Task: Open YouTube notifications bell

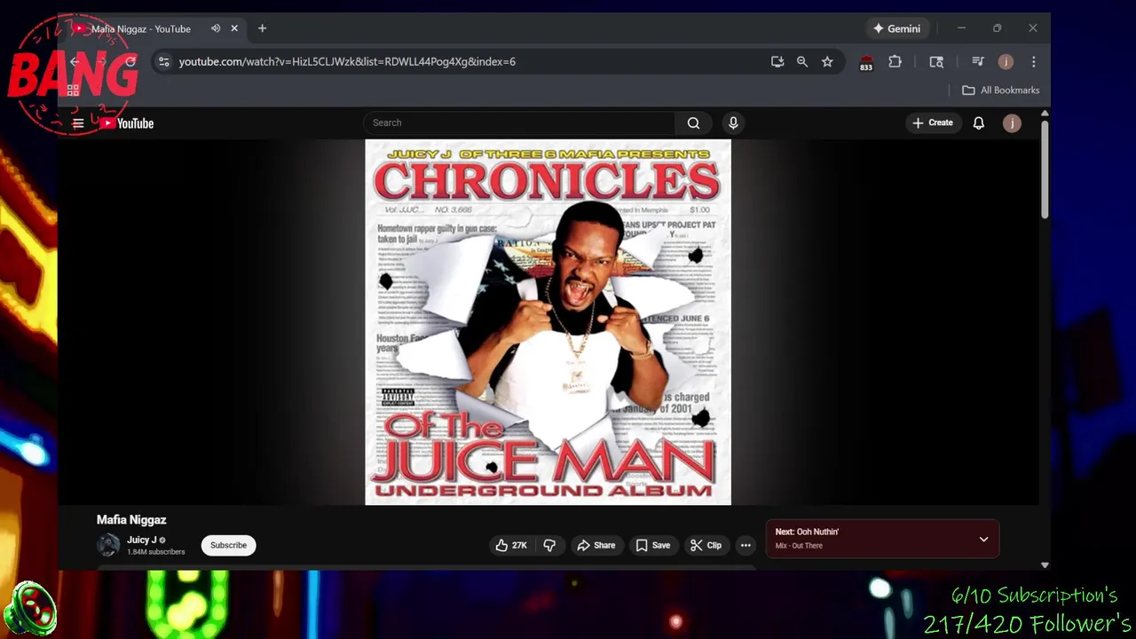Action: (978, 123)
